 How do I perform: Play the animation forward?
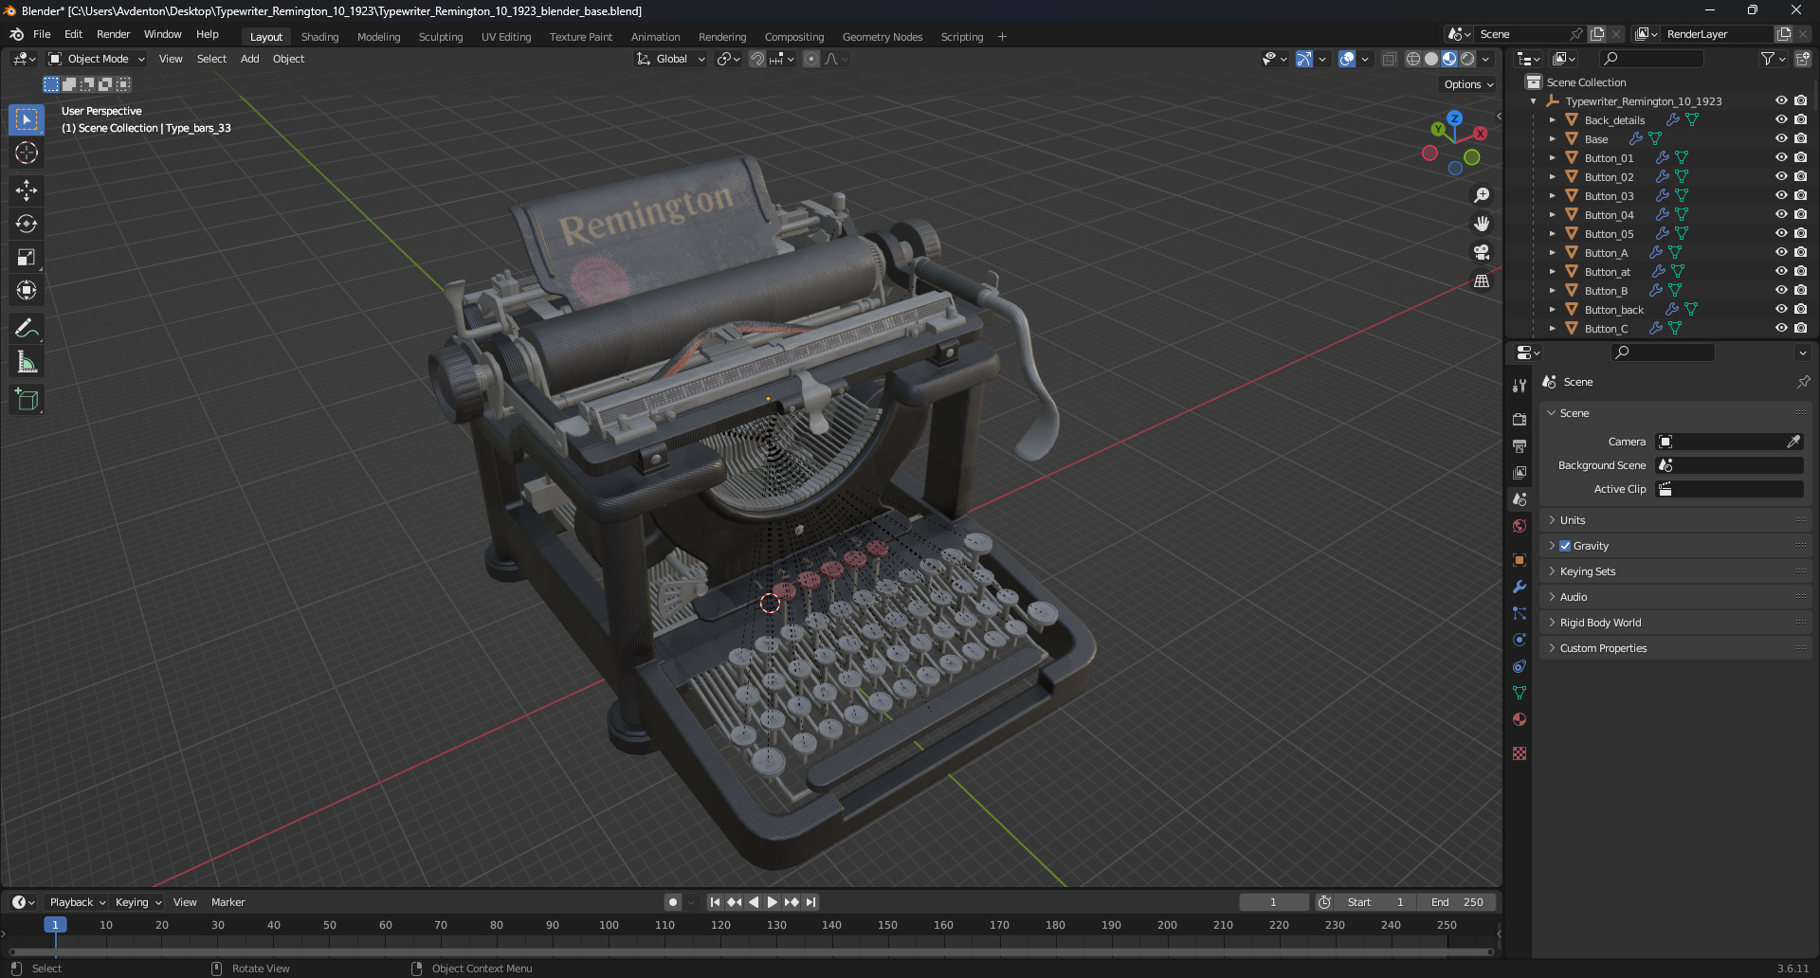click(x=772, y=902)
